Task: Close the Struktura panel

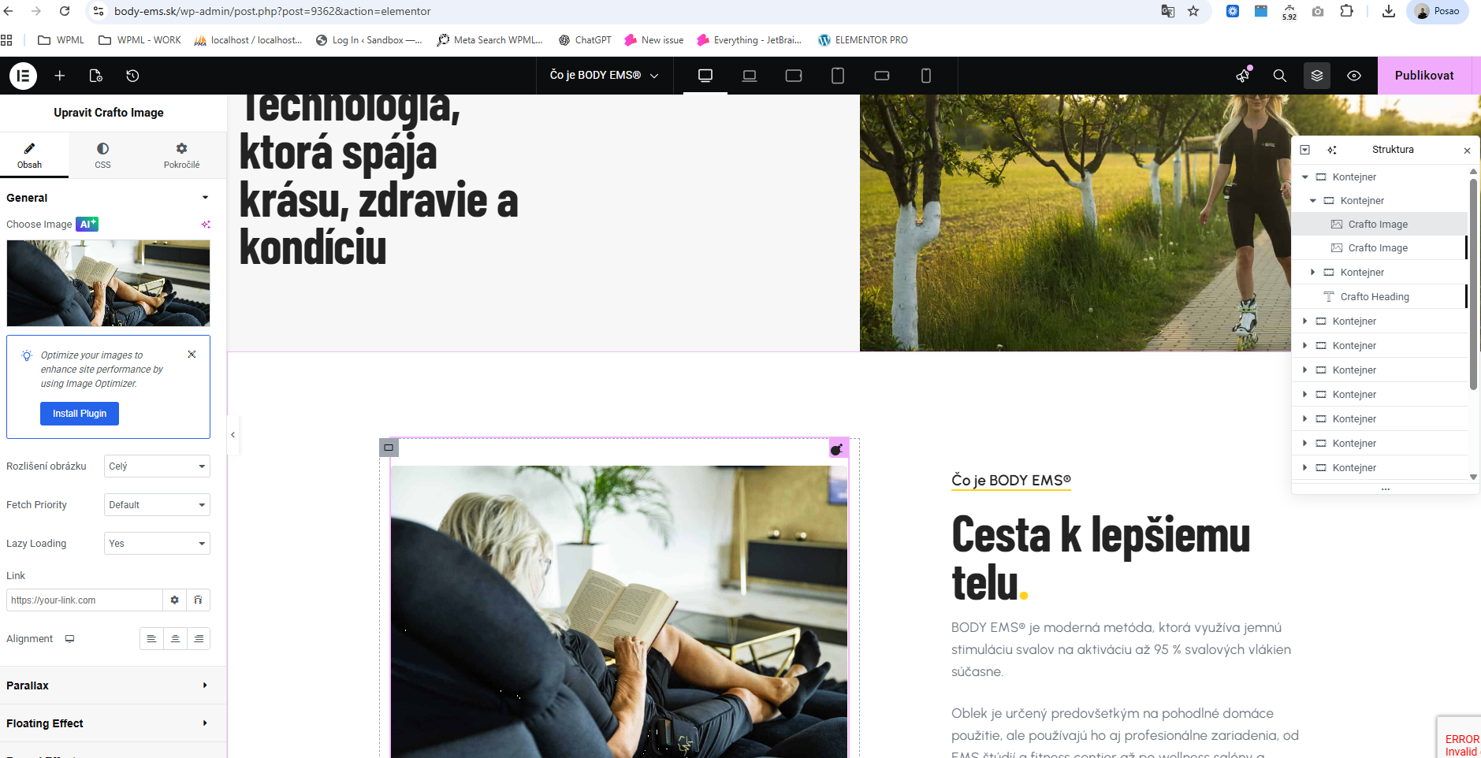Action: click(x=1467, y=150)
